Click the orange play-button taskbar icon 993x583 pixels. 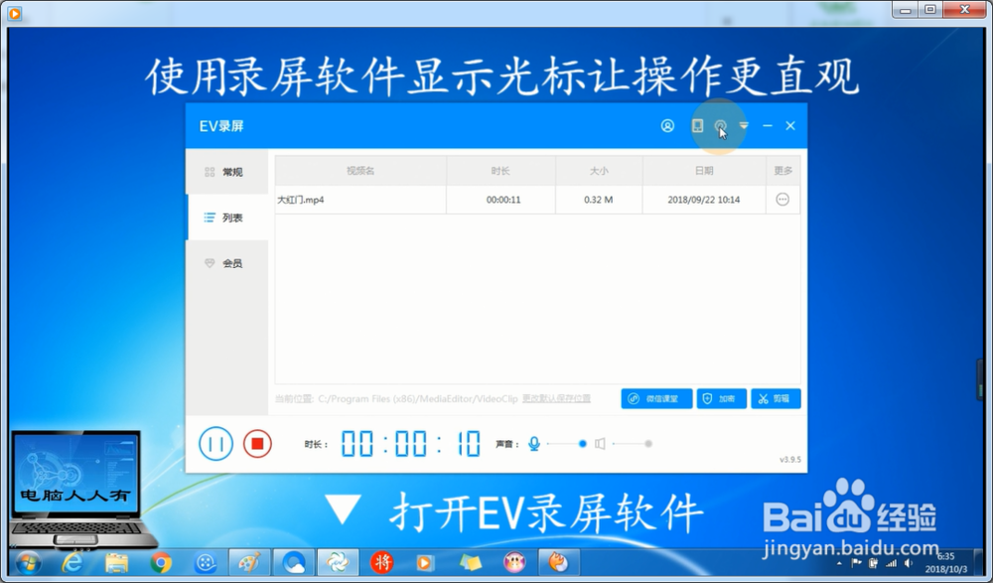point(426,563)
